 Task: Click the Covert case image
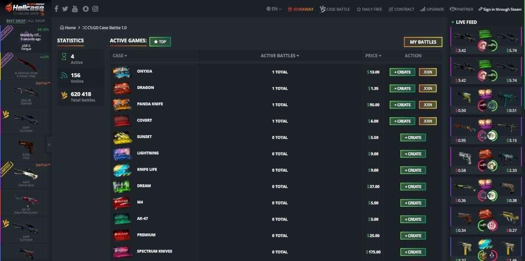click(122, 121)
